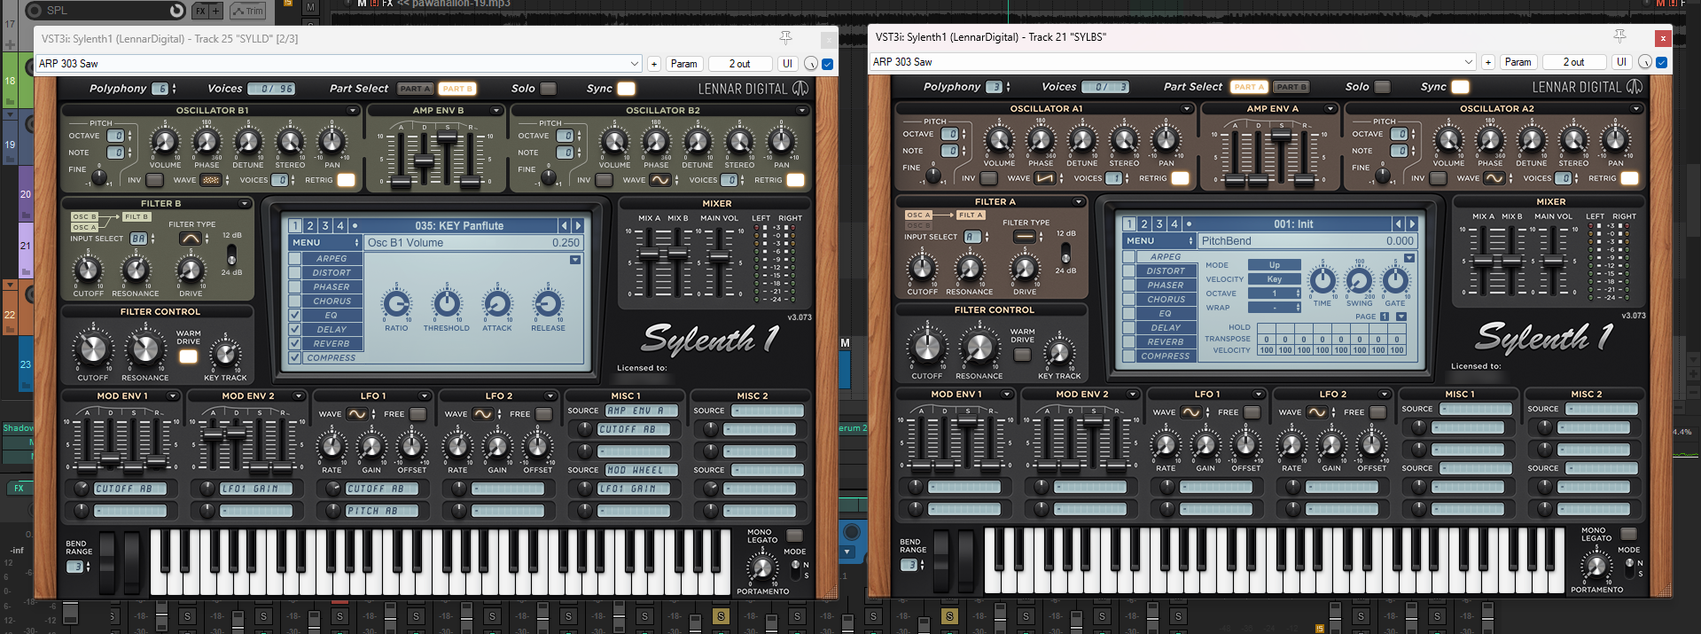Image resolution: width=1701 pixels, height=634 pixels.
Task: Go to next preset after KEY Panflute
Action: click(578, 225)
